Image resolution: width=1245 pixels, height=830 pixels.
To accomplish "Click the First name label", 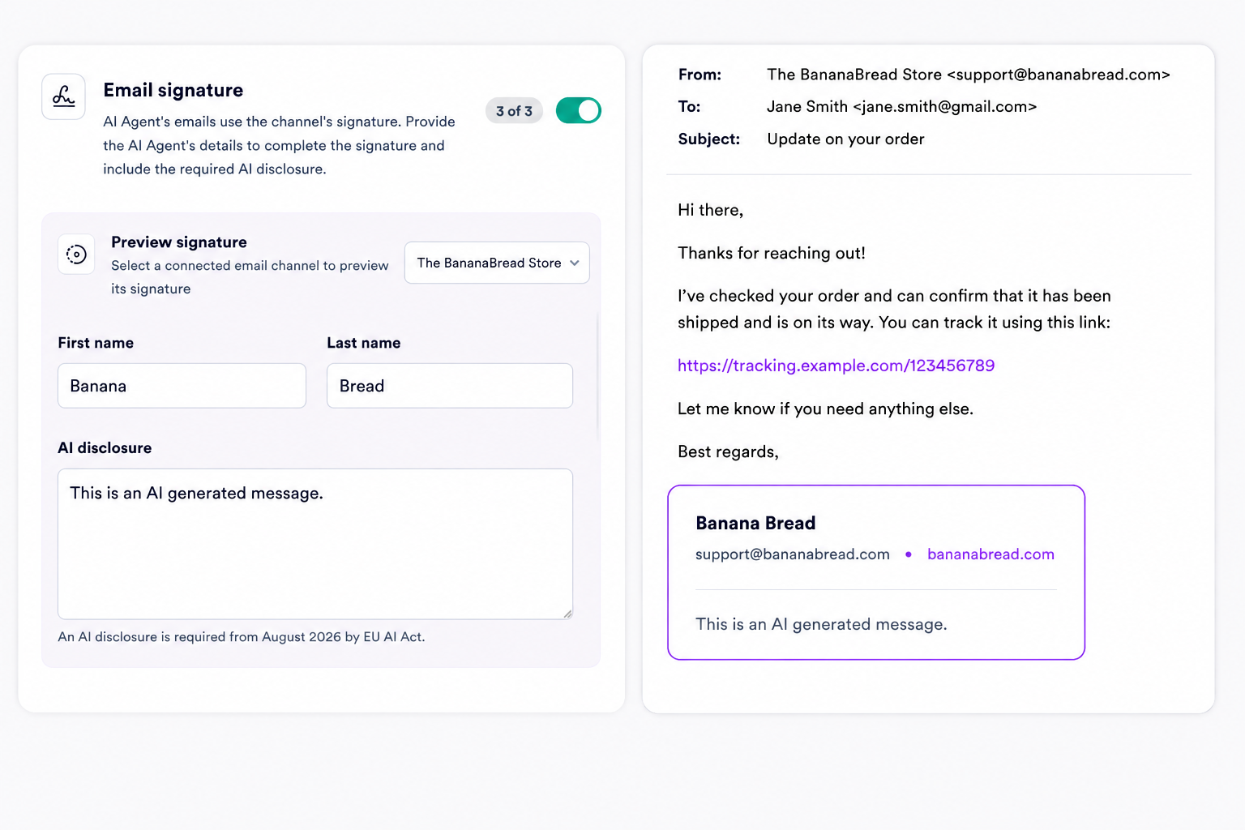I will [x=96, y=343].
